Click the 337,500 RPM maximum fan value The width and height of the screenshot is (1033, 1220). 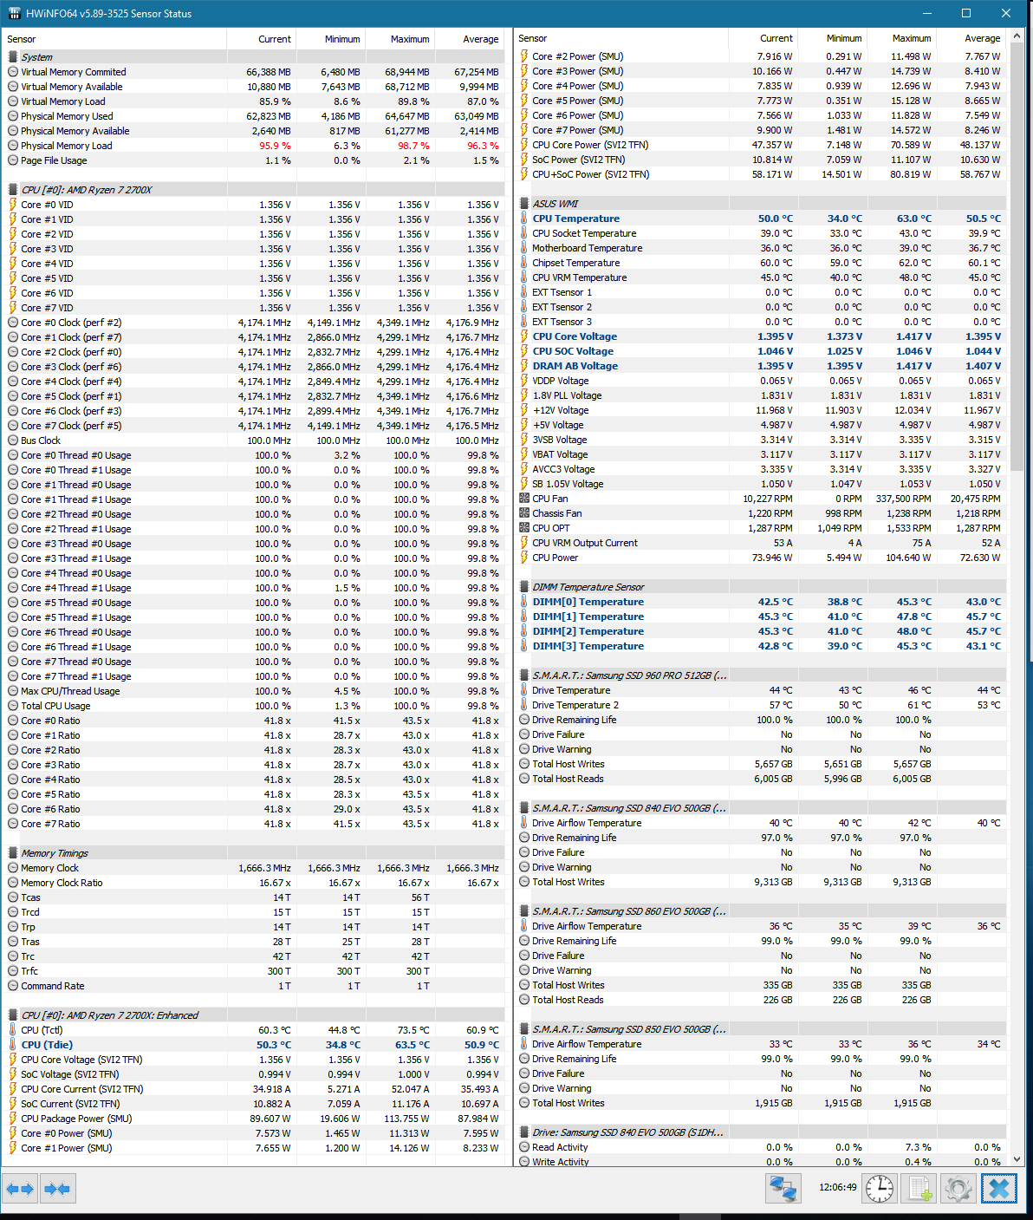pyautogui.click(x=903, y=499)
